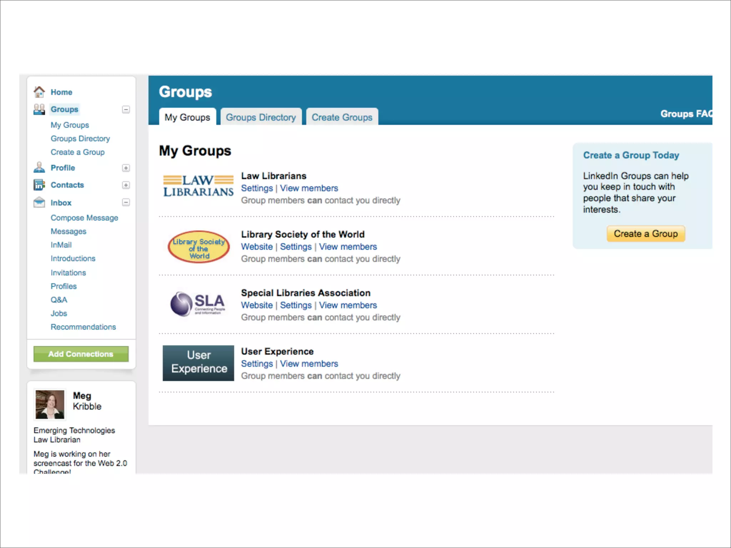Click the User Experience group logo
The height and width of the screenshot is (548, 731).
(198, 363)
